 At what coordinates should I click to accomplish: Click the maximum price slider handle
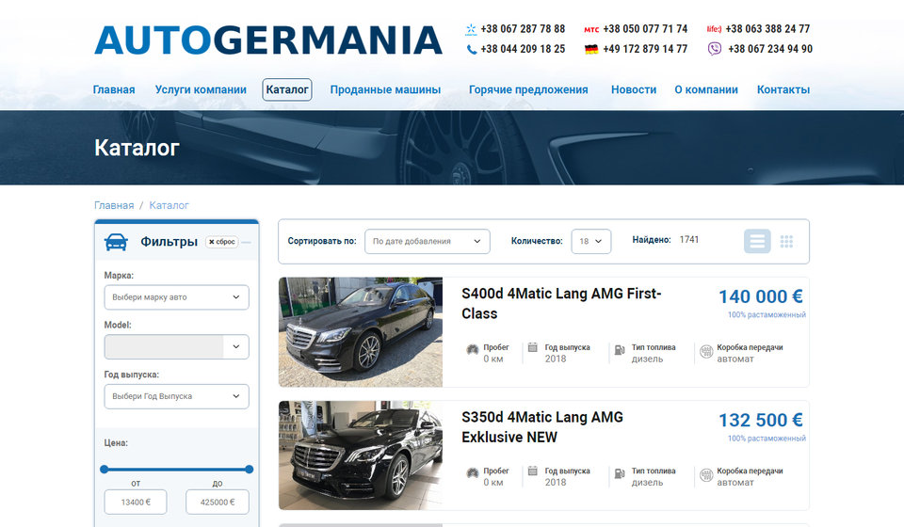pos(249,470)
